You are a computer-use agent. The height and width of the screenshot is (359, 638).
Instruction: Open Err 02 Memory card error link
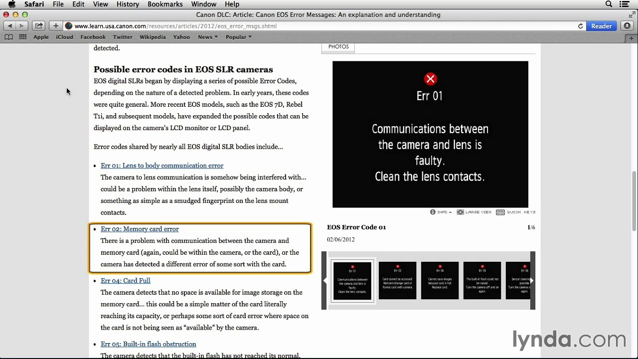pos(140,229)
